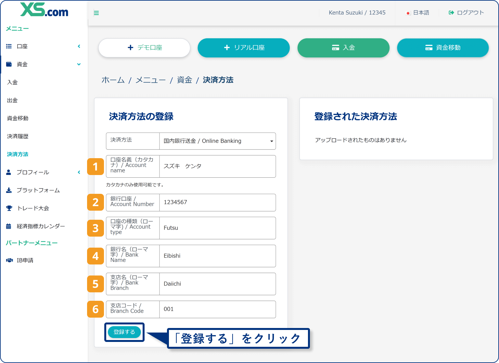The width and height of the screenshot is (499, 363).
Task: Click the calendar icon beside 経済指標カレンダー
Action: point(9,226)
